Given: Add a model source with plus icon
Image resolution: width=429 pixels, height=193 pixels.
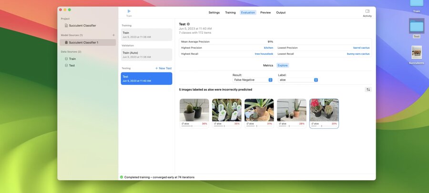Looking at the screenshot, I should point(113,35).
